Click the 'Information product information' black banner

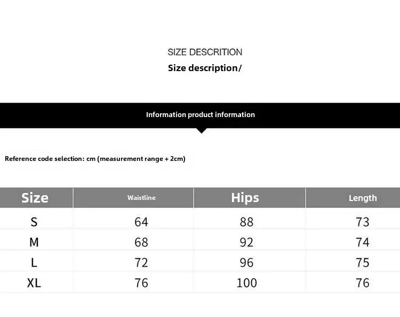[200, 115]
